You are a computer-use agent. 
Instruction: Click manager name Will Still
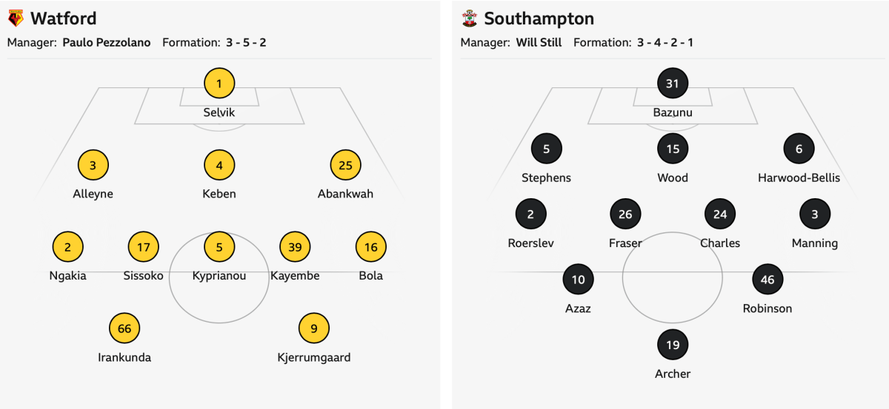tap(539, 43)
